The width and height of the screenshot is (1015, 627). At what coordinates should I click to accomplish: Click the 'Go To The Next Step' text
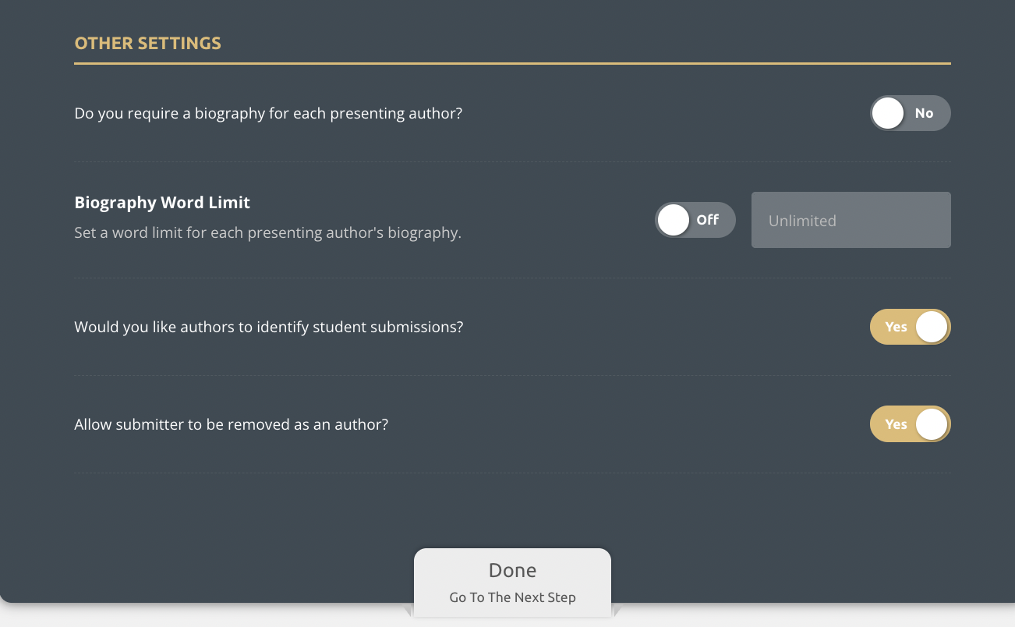click(x=512, y=597)
